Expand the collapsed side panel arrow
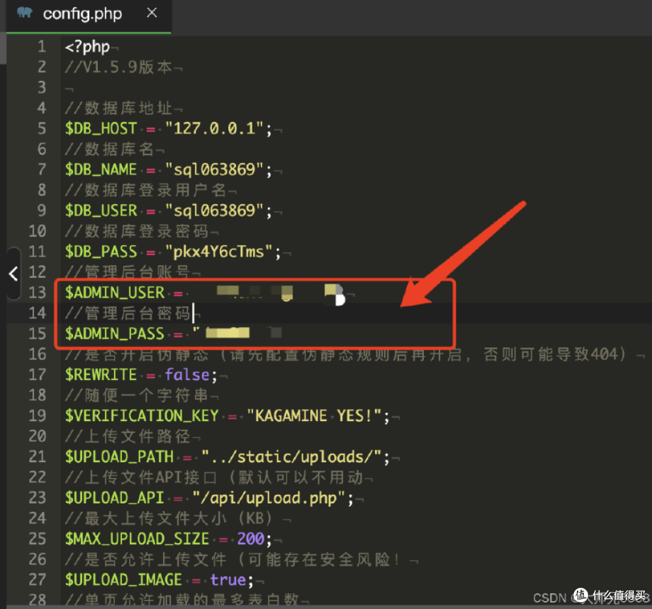 [14, 274]
